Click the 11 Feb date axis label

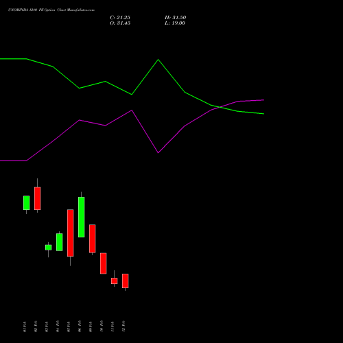[x=113, y=327]
